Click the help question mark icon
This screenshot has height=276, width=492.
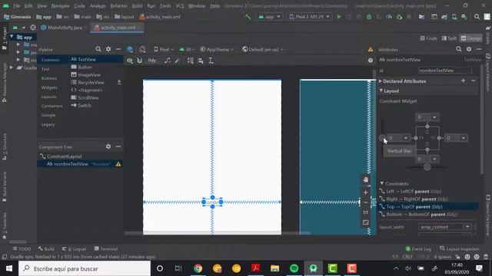point(371,61)
